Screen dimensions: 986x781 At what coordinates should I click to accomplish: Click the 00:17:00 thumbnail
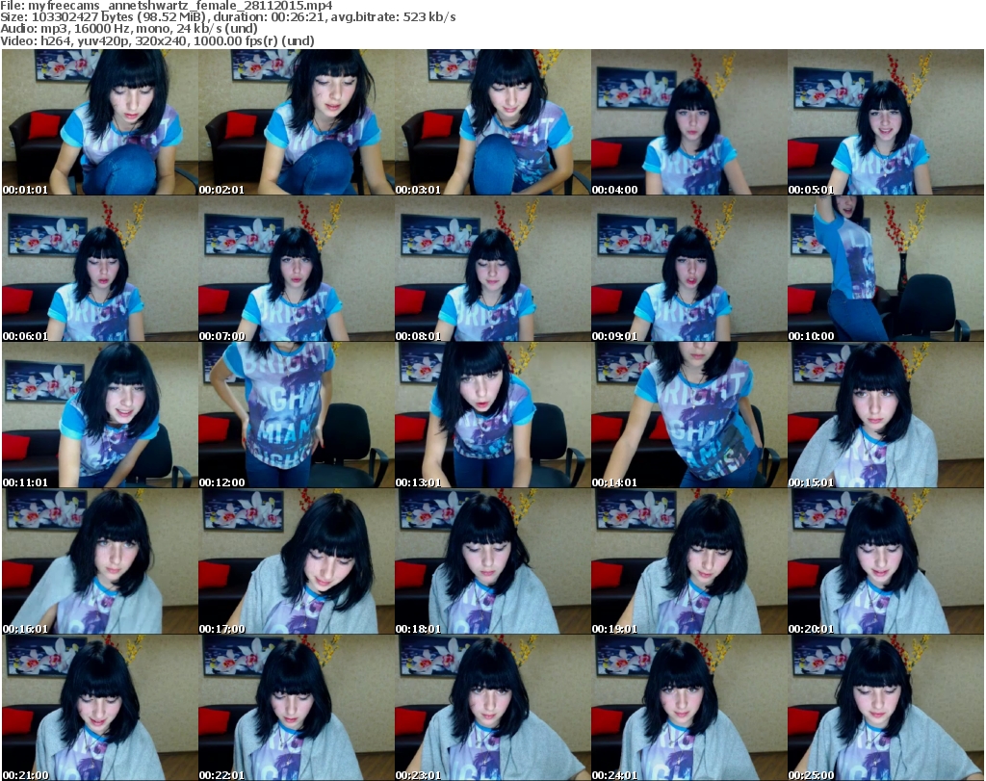[x=297, y=561]
